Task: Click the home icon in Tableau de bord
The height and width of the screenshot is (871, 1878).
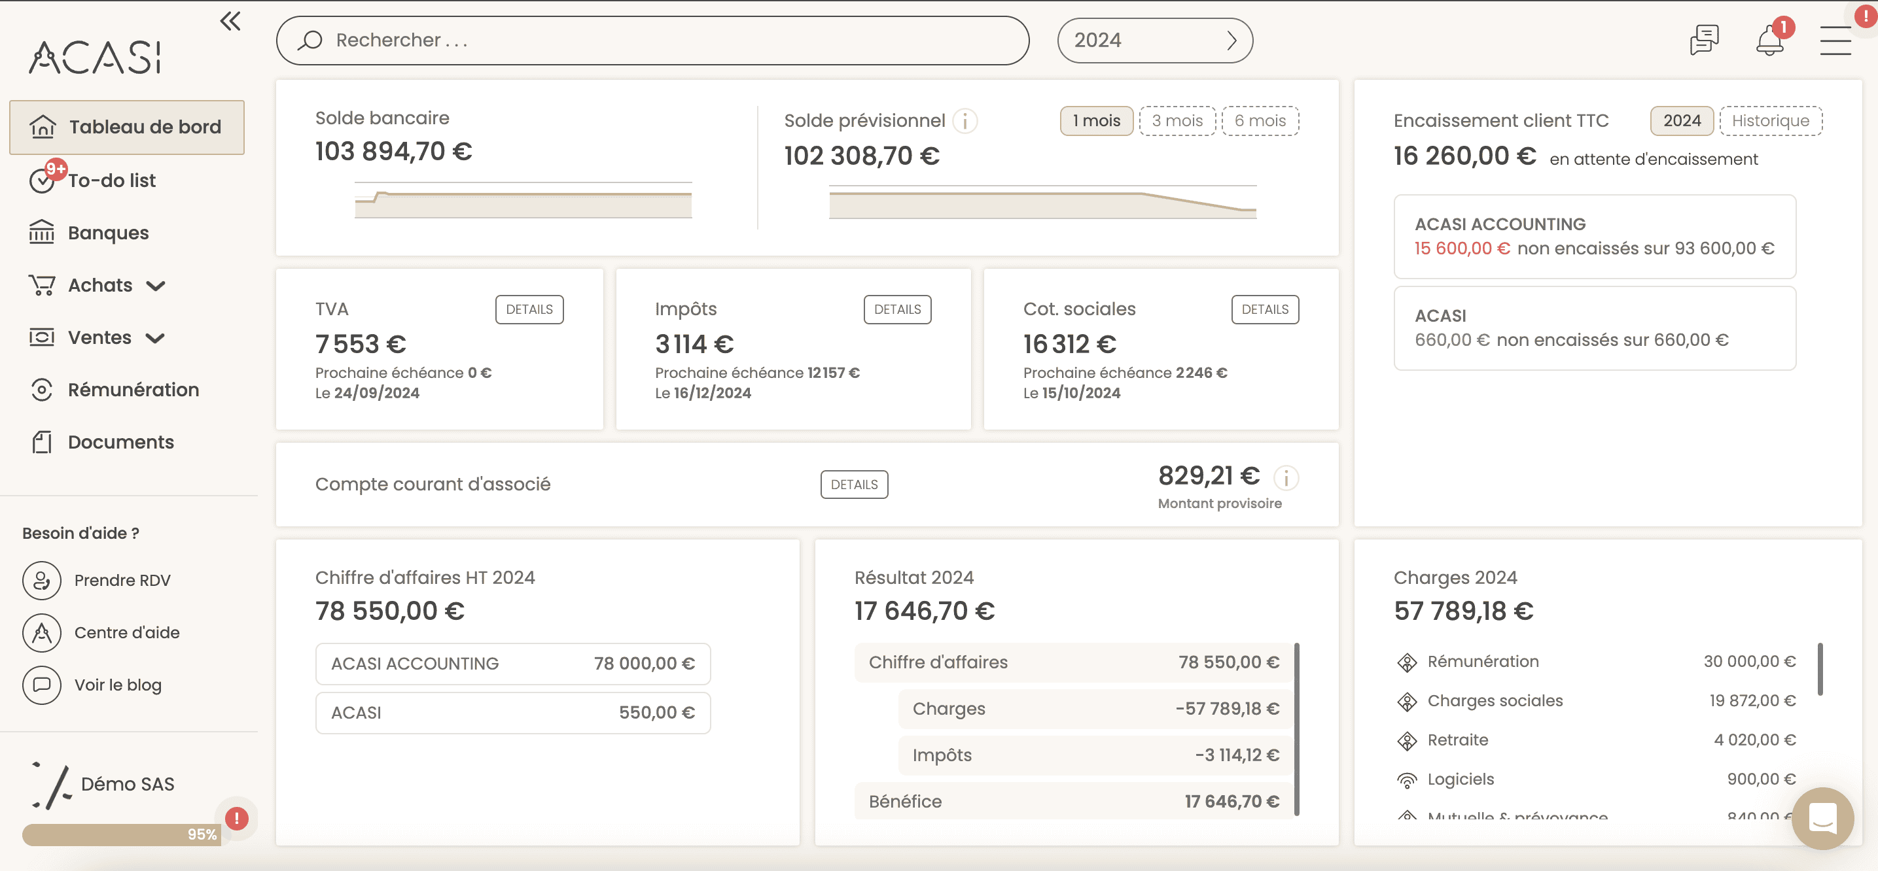Action: coord(43,127)
